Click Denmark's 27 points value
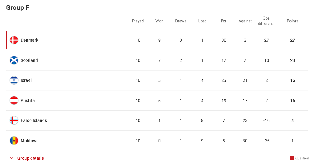314x164 pixels. (292, 40)
